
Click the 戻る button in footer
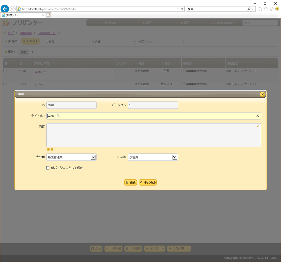pyautogui.click(x=96, y=249)
